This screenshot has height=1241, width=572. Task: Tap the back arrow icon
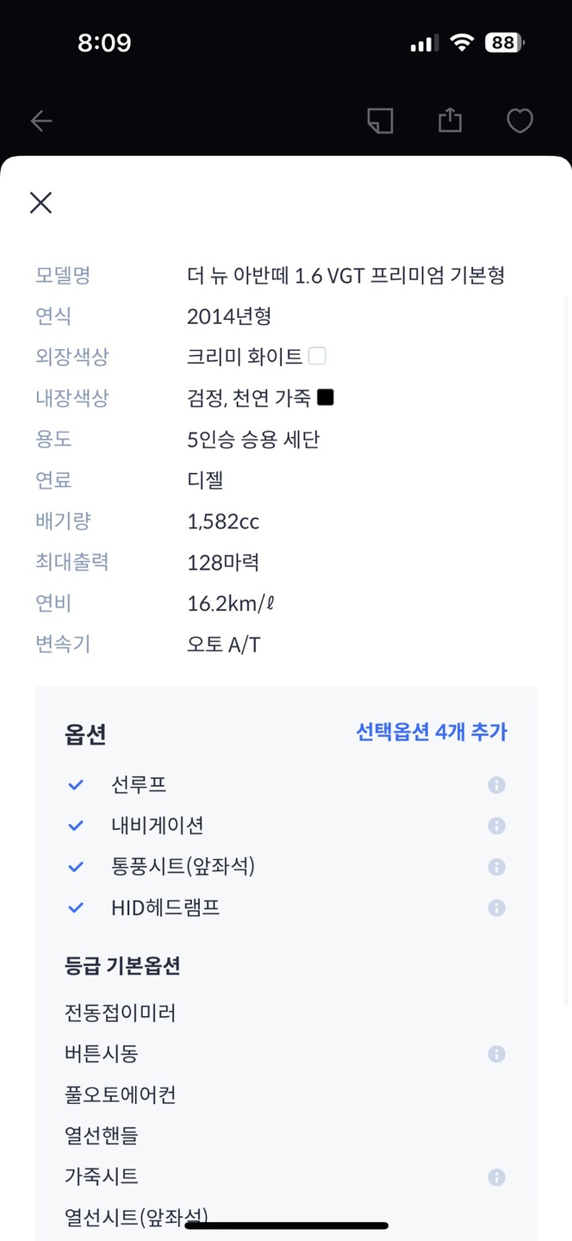(41, 122)
